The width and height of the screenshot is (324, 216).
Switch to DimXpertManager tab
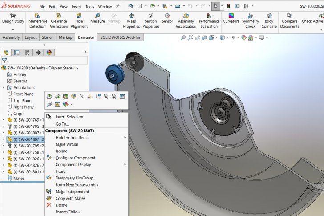click(x=38, y=53)
